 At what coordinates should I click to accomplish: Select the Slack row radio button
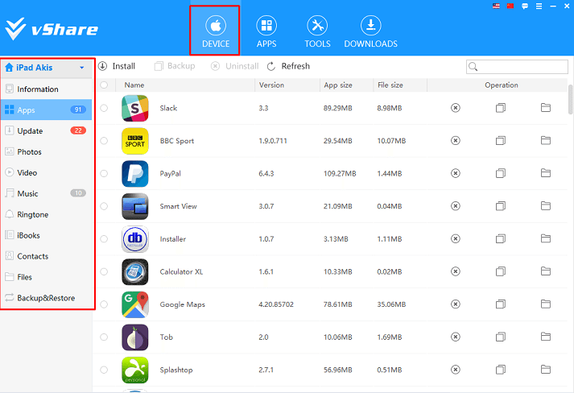tap(104, 108)
